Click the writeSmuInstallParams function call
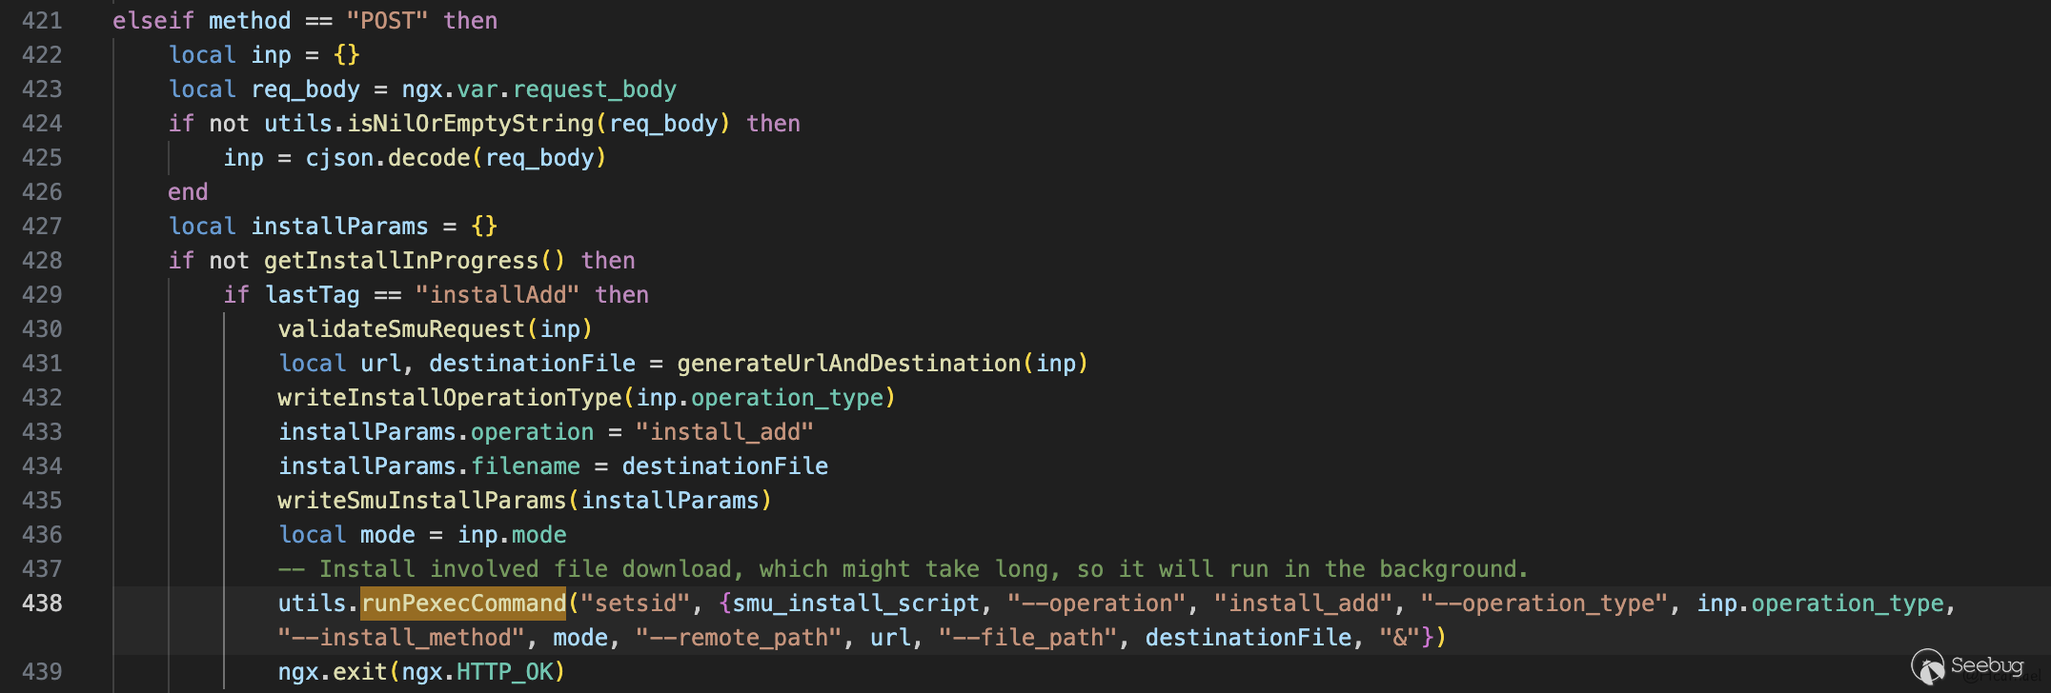2051x693 pixels. pos(421,501)
